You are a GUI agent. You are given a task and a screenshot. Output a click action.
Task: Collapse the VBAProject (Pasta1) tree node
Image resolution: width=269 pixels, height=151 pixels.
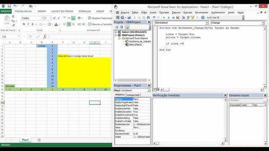116,35
